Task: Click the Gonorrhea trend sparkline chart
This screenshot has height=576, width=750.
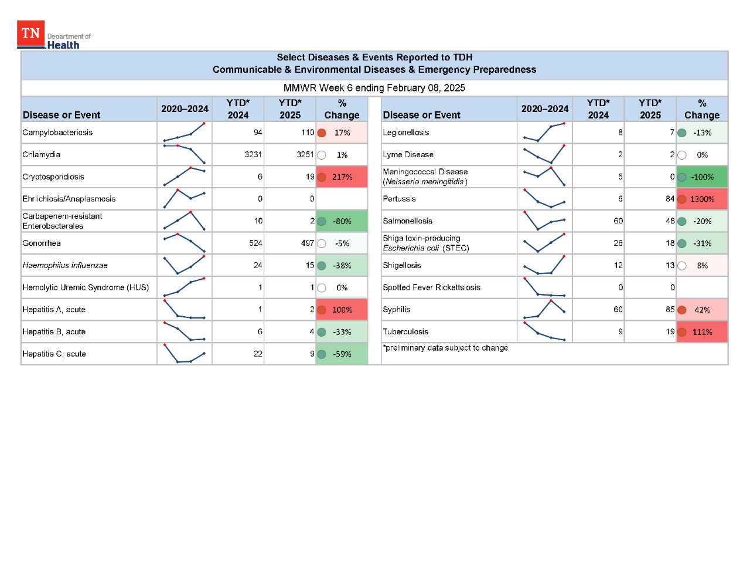Action: (x=183, y=243)
